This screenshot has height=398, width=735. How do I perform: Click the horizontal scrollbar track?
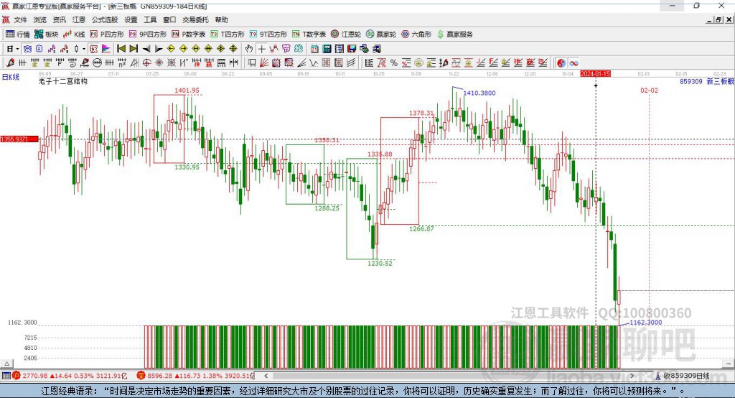pyautogui.click(x=449, y=376)
